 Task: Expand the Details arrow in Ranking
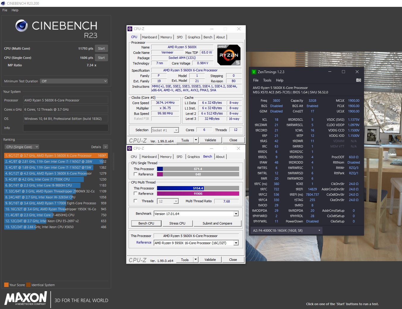pyautogui.click(x=105, y=147)
